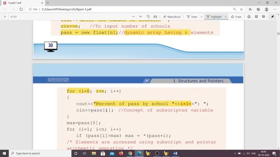Screen dimensions: 280x157
Task: Open the Favorites list
Action: (250, 9)
